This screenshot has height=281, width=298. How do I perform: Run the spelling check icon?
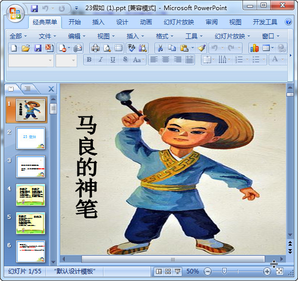pyautogui.click(x=131, y=48)
